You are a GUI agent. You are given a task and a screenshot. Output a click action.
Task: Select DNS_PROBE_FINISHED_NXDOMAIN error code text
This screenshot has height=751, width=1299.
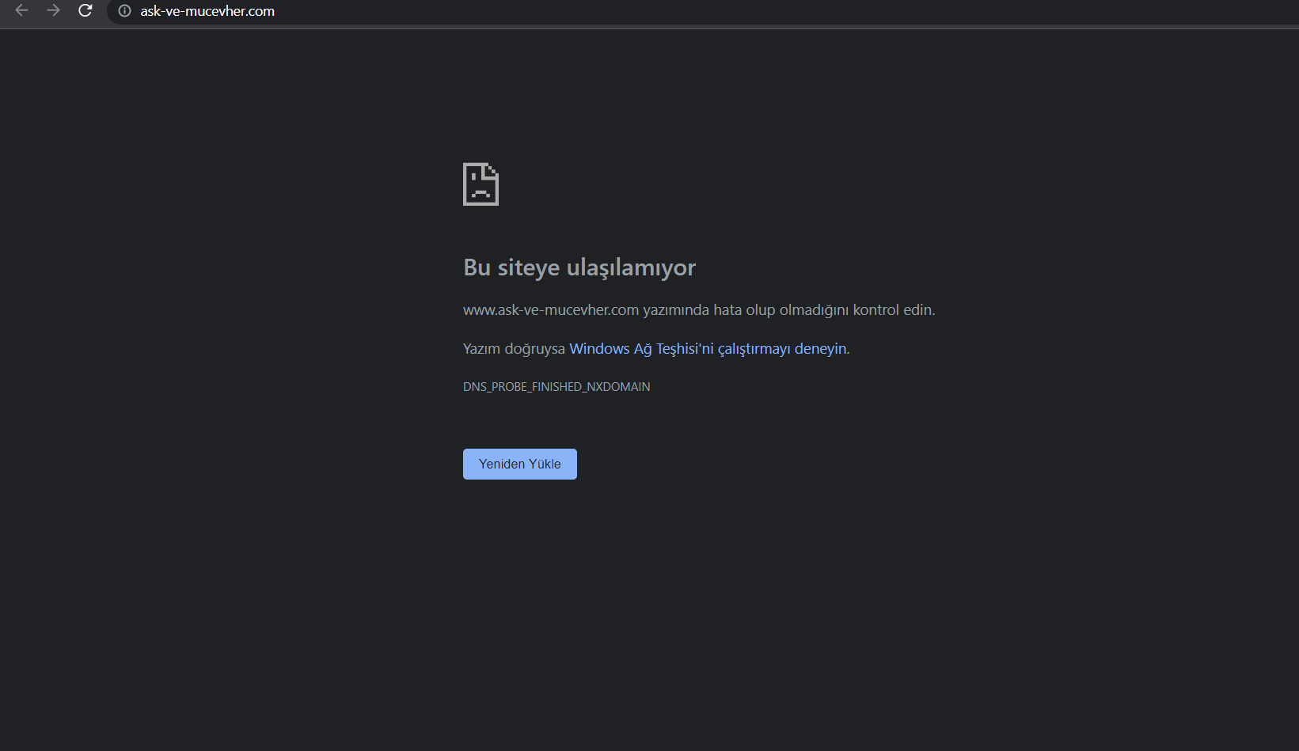click(x=556, y=387)
